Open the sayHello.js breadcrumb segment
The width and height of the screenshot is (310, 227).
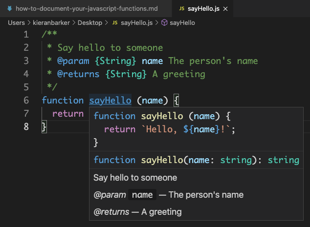[136, 22]
